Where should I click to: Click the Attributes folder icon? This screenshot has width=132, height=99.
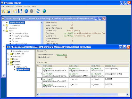(x=11, y=64)
